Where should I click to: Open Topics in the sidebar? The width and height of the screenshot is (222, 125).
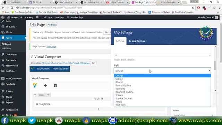9,97
